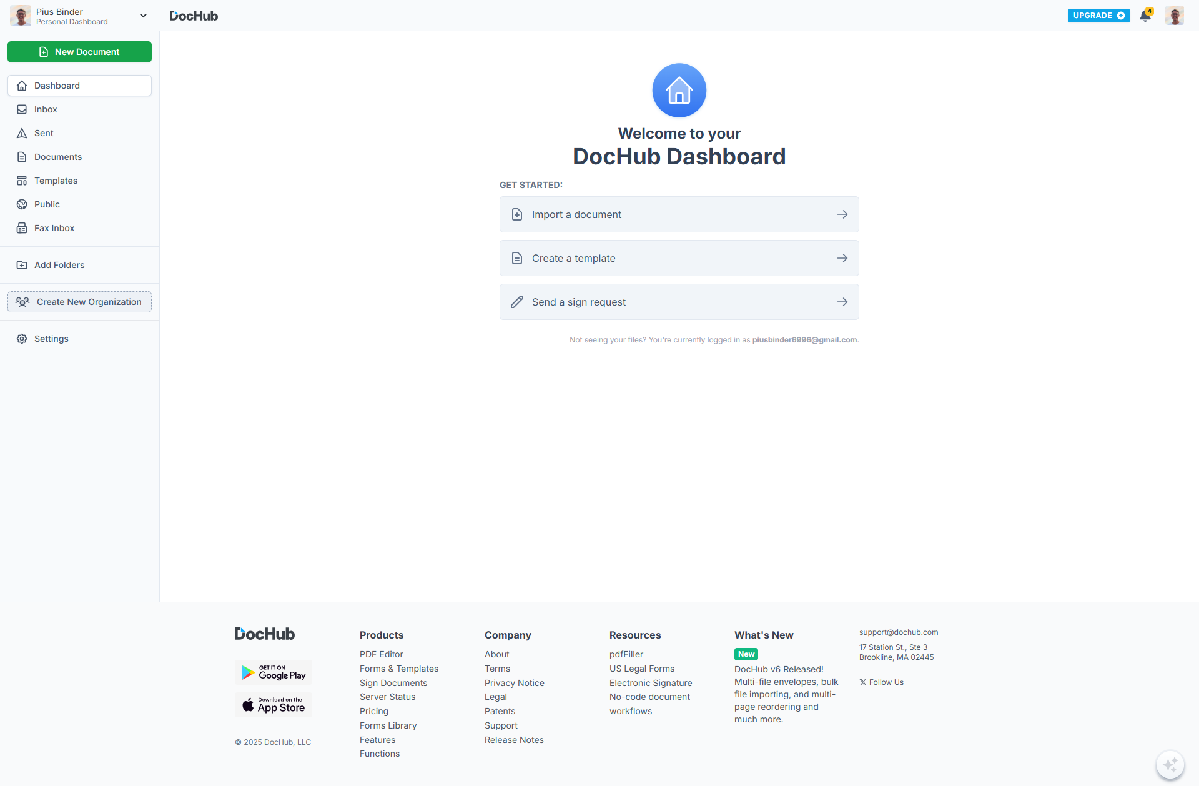Open the Create a template card
Viewport: 1199px width, 786px height.
coord(679,258)
